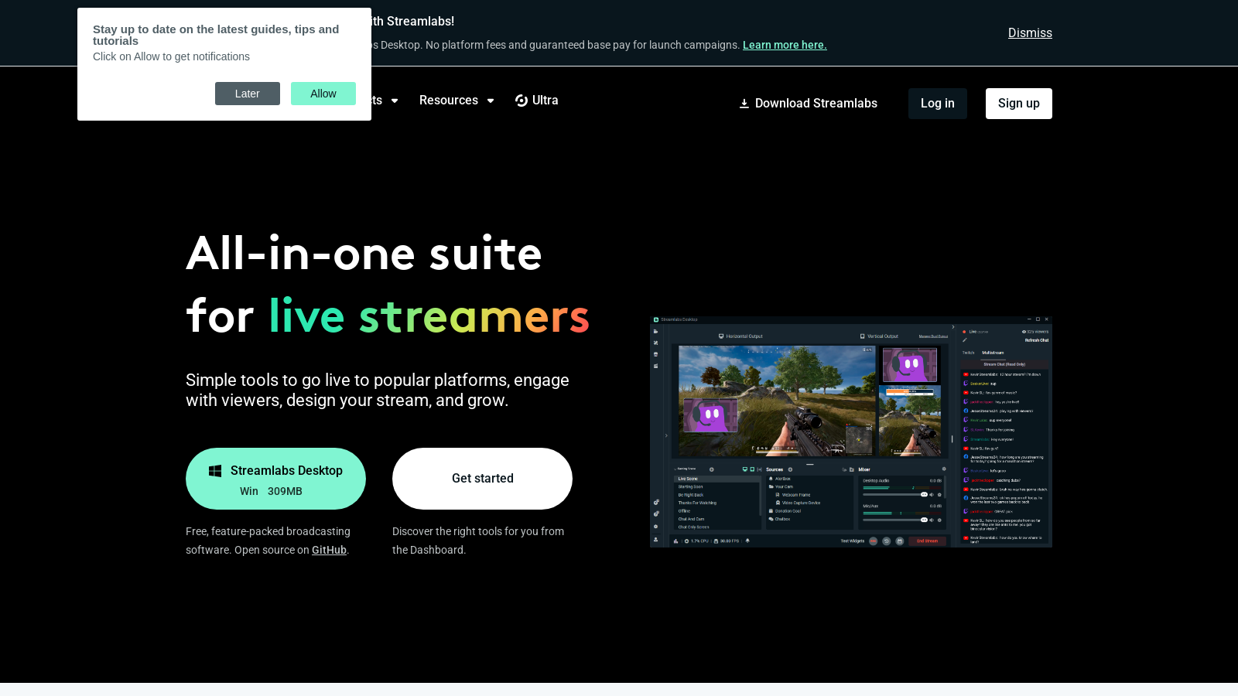Select the Starting Soon scene
This screenshot has width=1238, height=696.
pyautogui.click(x=691, y=486)
